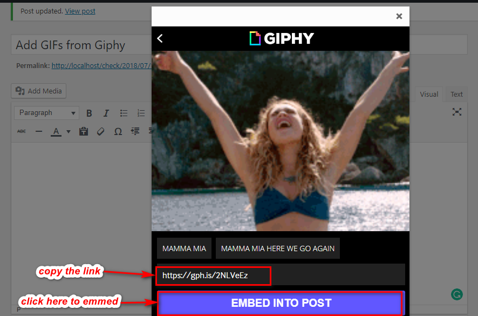Click the Grammarly icon in the editor
The width and height of the screenshot is (478, 316).
[x=456, y=294]
